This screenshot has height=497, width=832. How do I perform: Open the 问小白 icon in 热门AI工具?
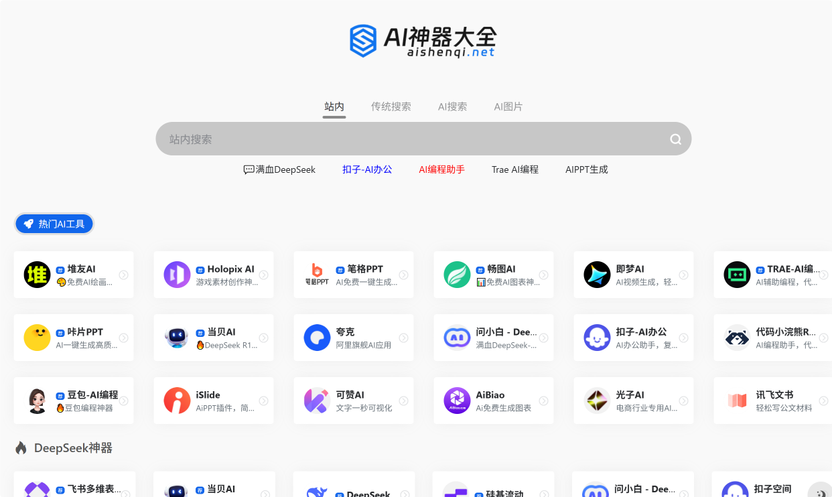click(x=458, y=338)
